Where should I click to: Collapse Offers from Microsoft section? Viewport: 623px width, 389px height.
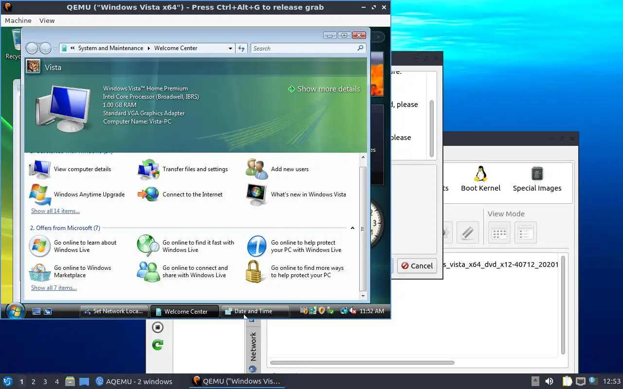pos(352,228)
